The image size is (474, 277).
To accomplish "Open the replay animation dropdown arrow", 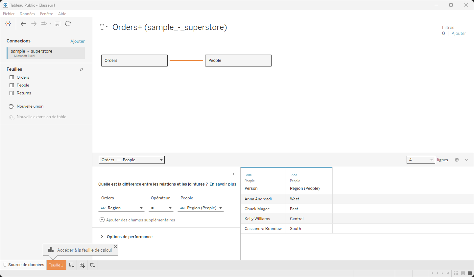I will 50,24.
